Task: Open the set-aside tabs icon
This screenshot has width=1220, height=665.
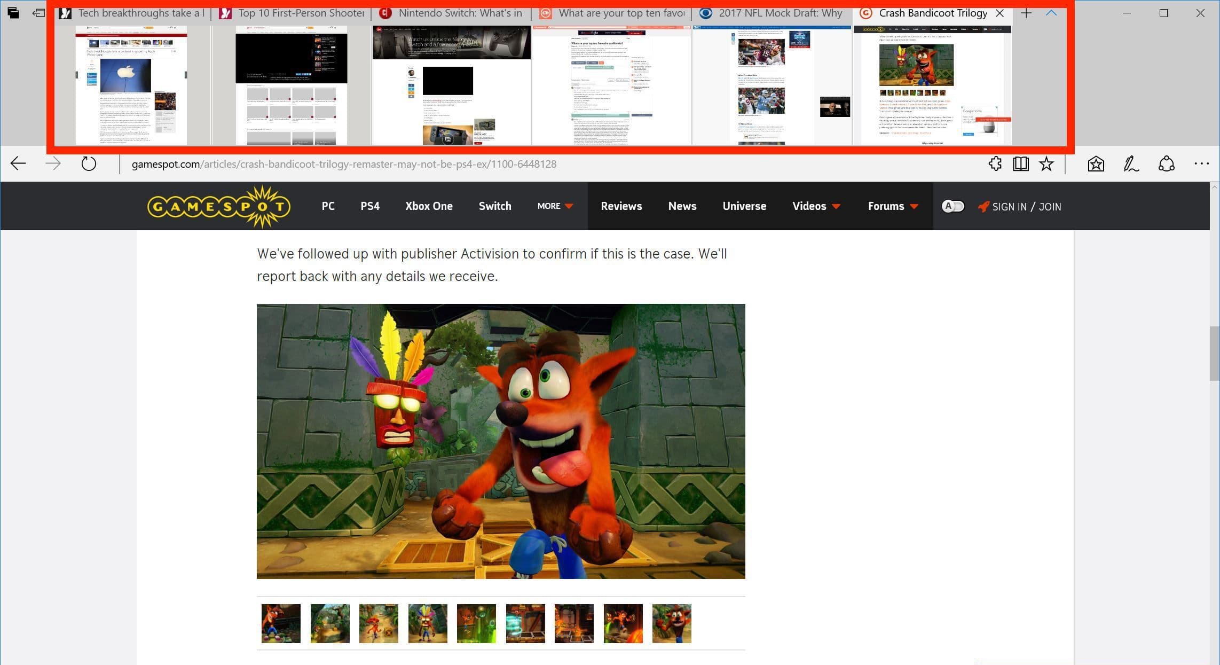Action: [13, 13]
